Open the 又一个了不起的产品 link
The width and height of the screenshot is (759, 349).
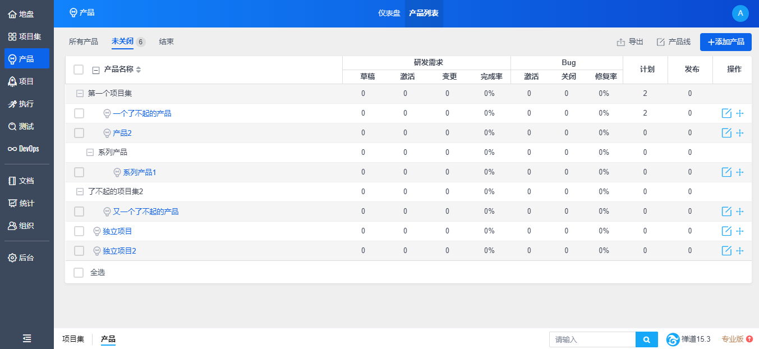(x=146, y=212)
